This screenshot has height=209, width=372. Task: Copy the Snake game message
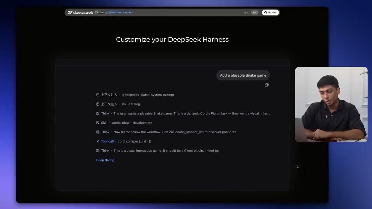(x=267, y=85)
